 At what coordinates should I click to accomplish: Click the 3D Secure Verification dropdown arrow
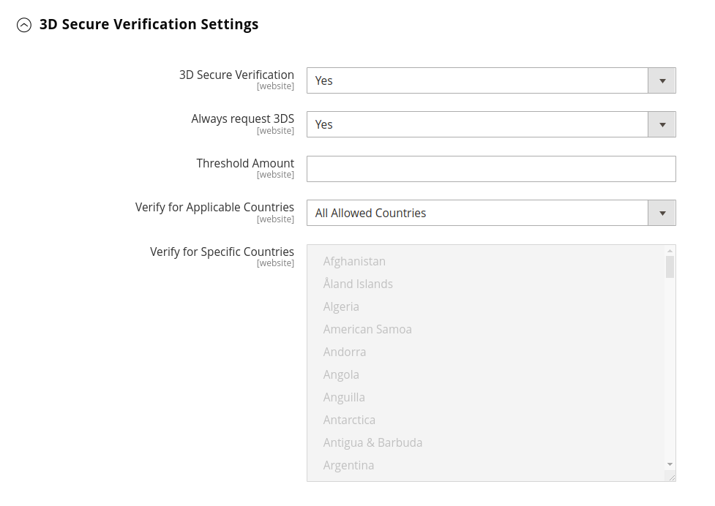click(x=662, y=80)
